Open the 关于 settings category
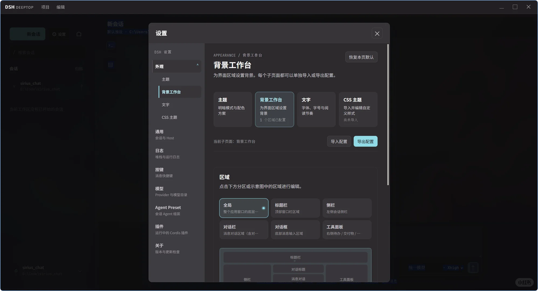538x291 pixels. point(177,248)
